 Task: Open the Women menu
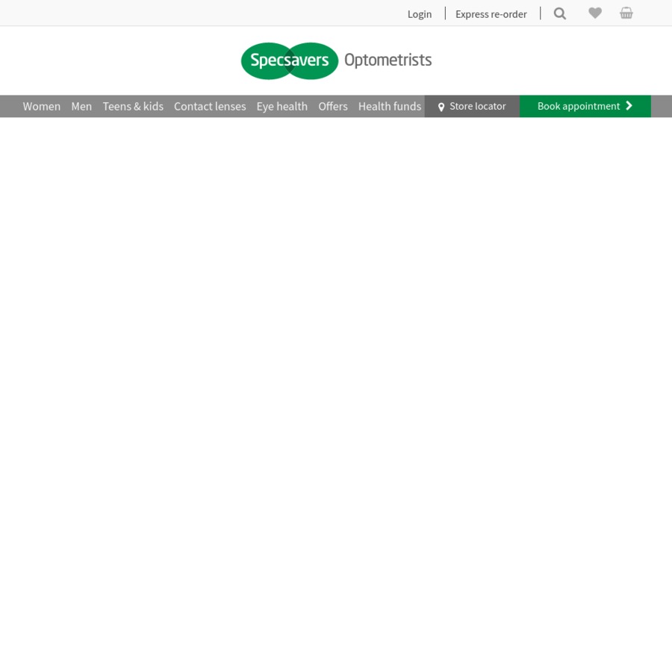[x=42, y=106]
